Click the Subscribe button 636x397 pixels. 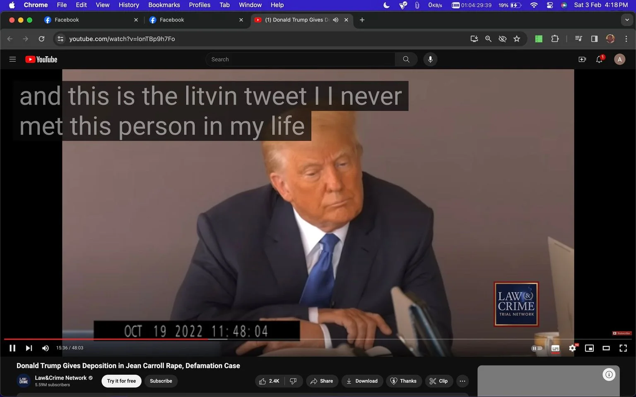[x=161, y=381]
